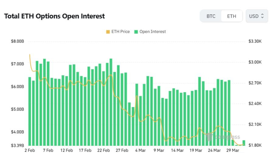Click the $3.30K price axis label
This screenshot has width=272, height=153.
tap(255, 41)
